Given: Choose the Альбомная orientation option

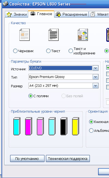Looking at the screenshot, I should pos(91,130).
